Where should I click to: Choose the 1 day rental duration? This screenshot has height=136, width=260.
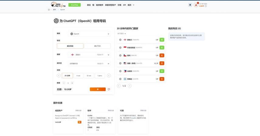coord(100,76)
